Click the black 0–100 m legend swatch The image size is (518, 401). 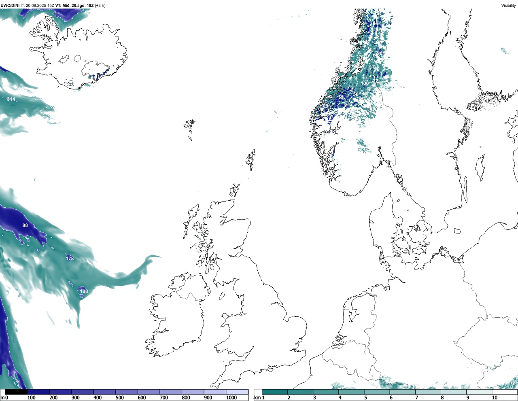[16, 392]
